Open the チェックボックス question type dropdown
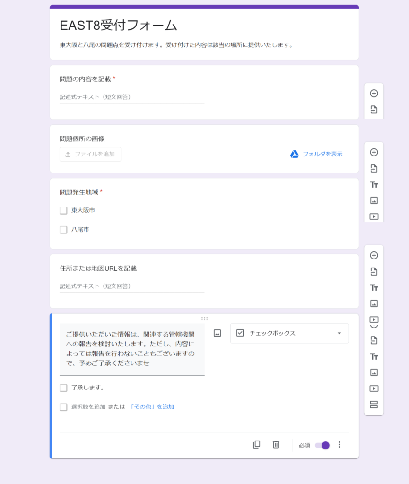 pos(289,333)
